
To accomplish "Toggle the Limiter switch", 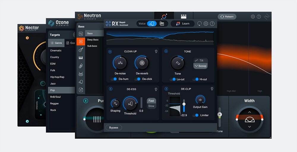I will pos(195,115).
